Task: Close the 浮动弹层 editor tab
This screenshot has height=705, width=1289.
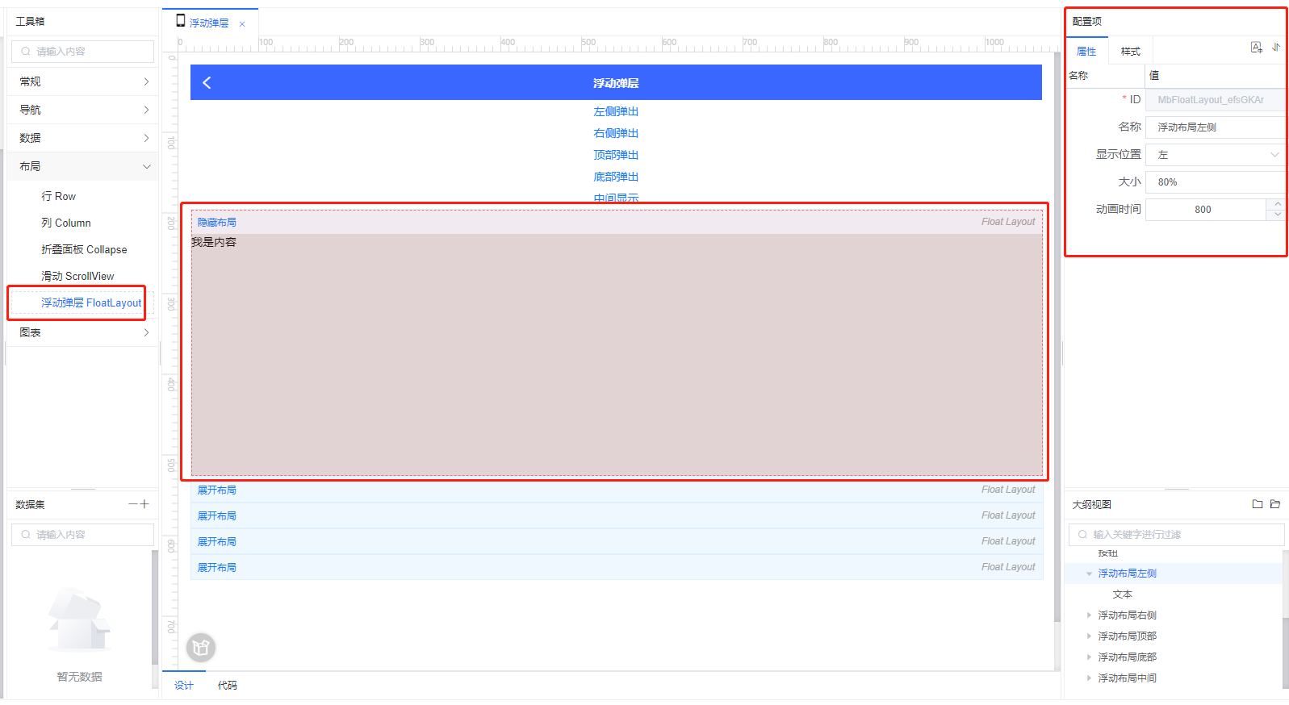Action: click(x=242, y=24)
